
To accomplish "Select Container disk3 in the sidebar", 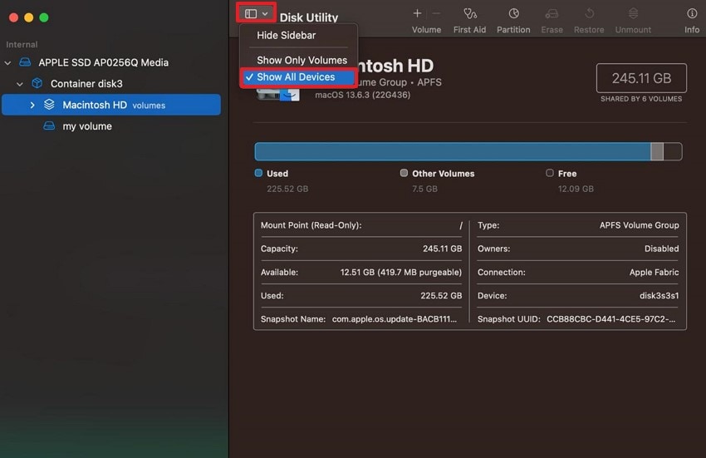I will (x=86, y=83).
